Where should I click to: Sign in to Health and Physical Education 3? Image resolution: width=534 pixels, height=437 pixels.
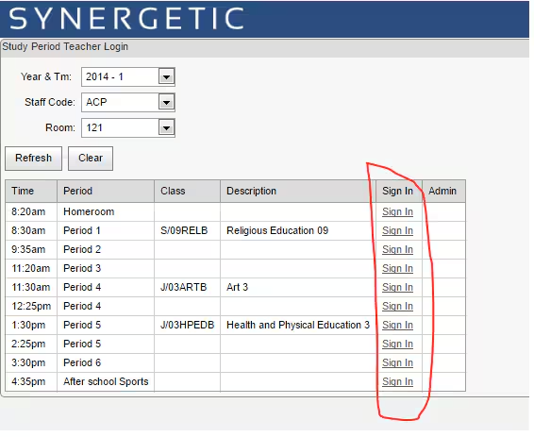(x=397, y=326)
